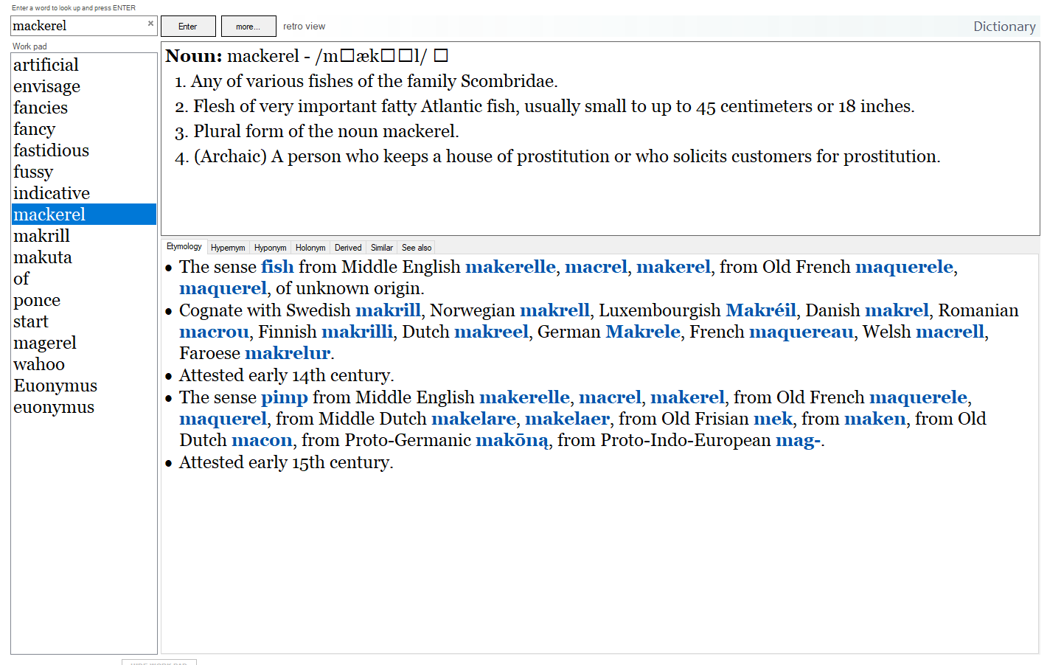Screen dimensions: 1047x665
Task: Select 'ponce' in the Work pad
Action: [84, 300]
